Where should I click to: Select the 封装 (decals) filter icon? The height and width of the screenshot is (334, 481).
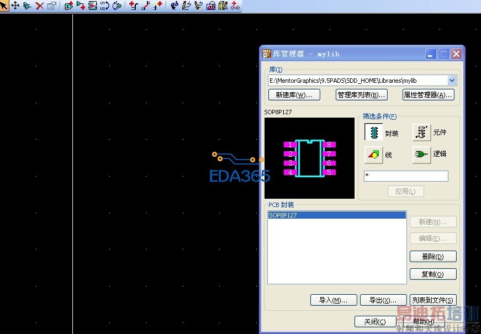point(374,132)
